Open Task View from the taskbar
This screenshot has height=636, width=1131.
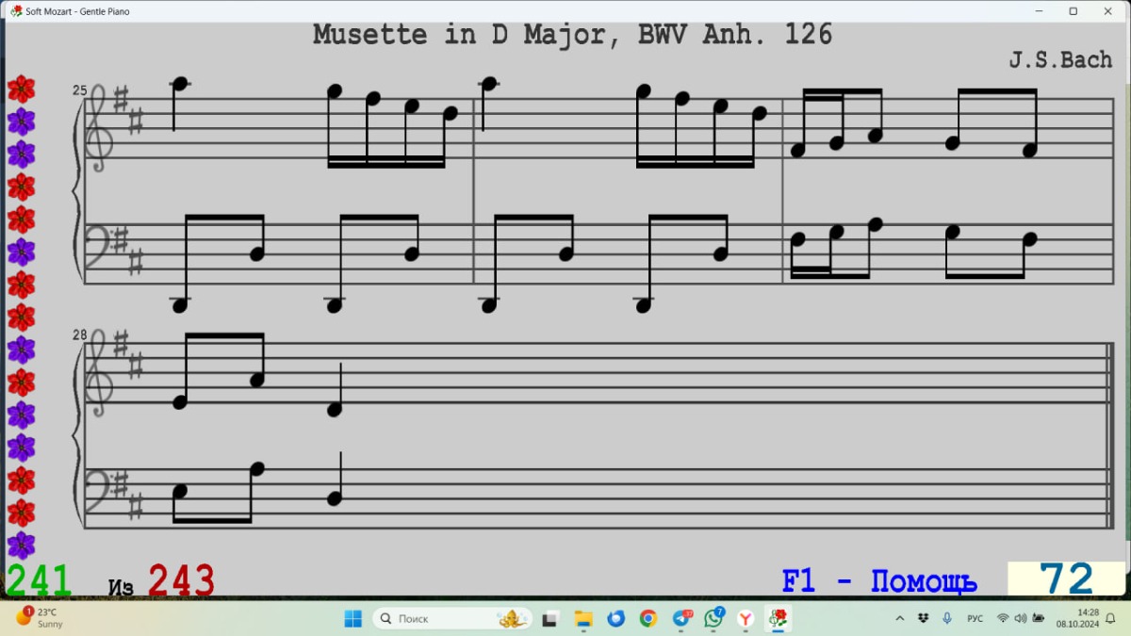[549, 619]
